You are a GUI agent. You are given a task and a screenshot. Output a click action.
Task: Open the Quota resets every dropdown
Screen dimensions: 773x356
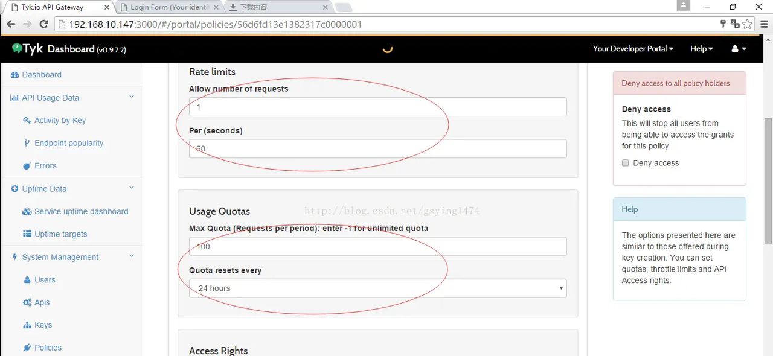tap(378, 288)
